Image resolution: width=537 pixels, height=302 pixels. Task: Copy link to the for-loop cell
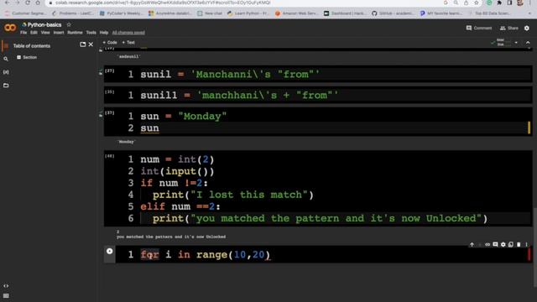[x=487, y=244]
